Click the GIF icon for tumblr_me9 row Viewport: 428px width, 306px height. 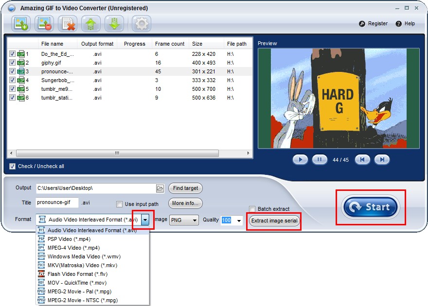pyautogui.click(x=21, y=89)
